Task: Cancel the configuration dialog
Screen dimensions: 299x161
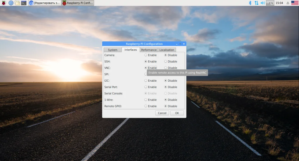Action: pos(162,113)
